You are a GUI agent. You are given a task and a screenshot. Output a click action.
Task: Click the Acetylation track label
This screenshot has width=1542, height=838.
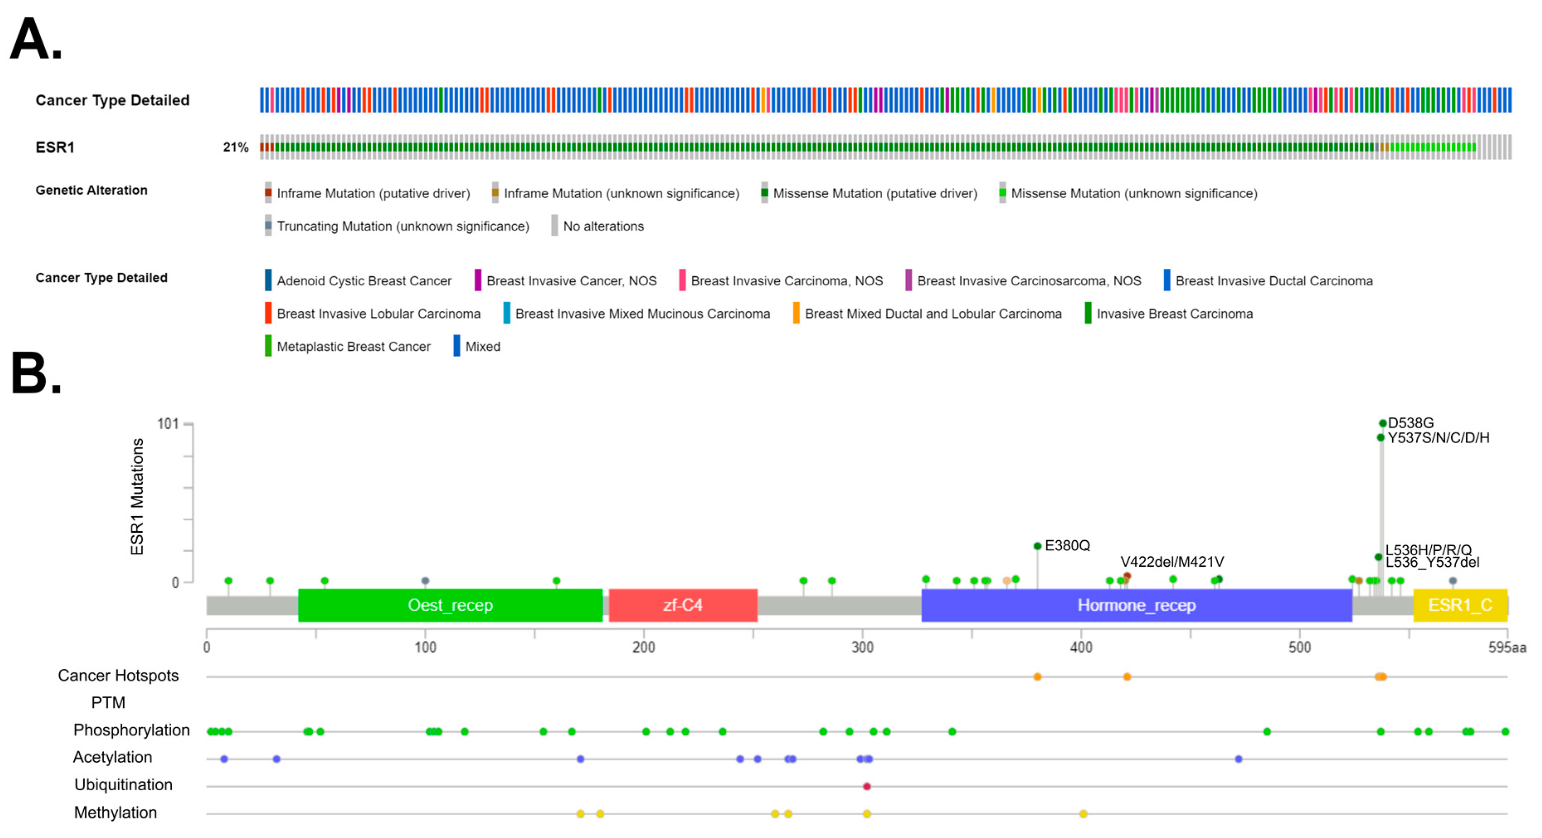(112, 757)
